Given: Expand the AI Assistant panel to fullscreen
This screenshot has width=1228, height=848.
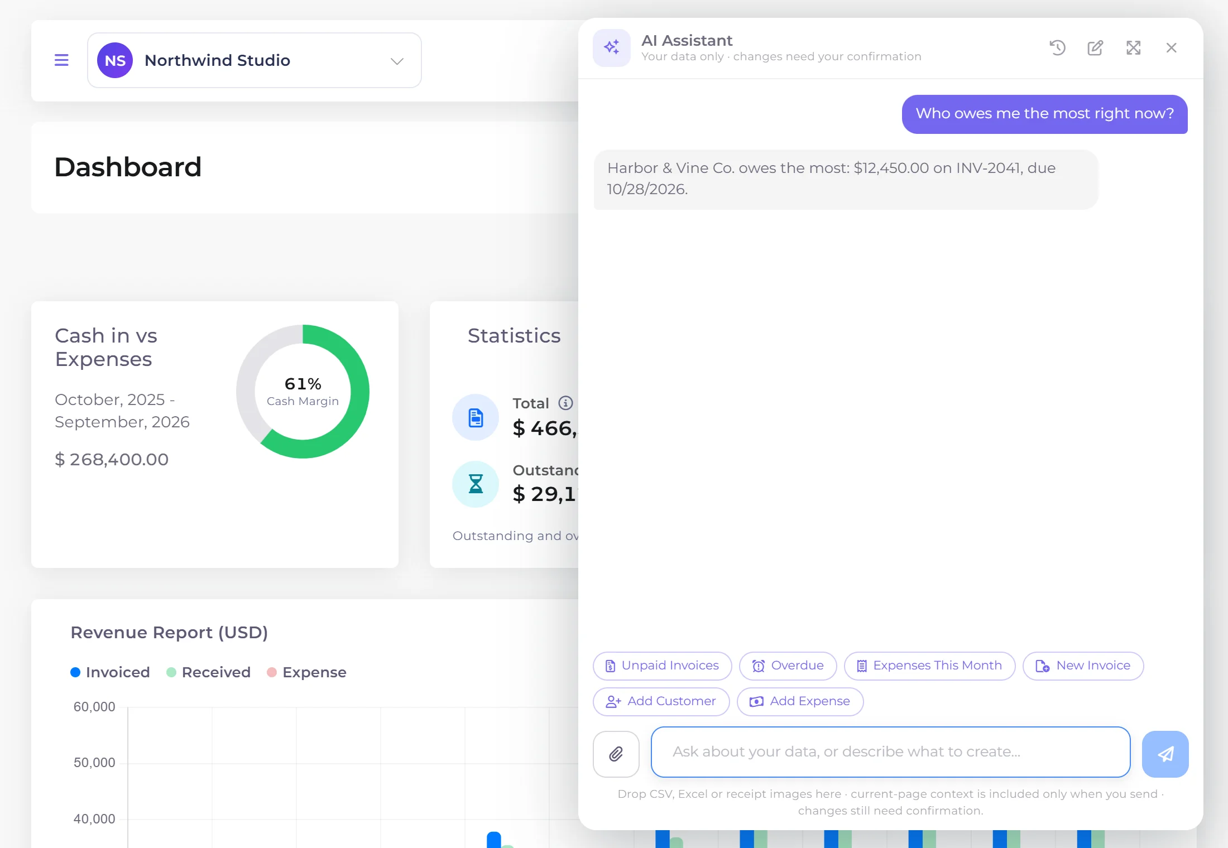Looking at the screenshot, I should coord(1133,48).
